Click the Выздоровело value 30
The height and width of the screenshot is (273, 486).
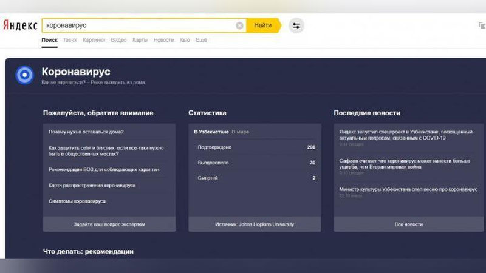tap(312, 163)
